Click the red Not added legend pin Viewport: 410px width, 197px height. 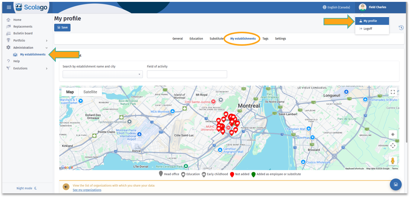pyautogui.click(x=232, y=174)
